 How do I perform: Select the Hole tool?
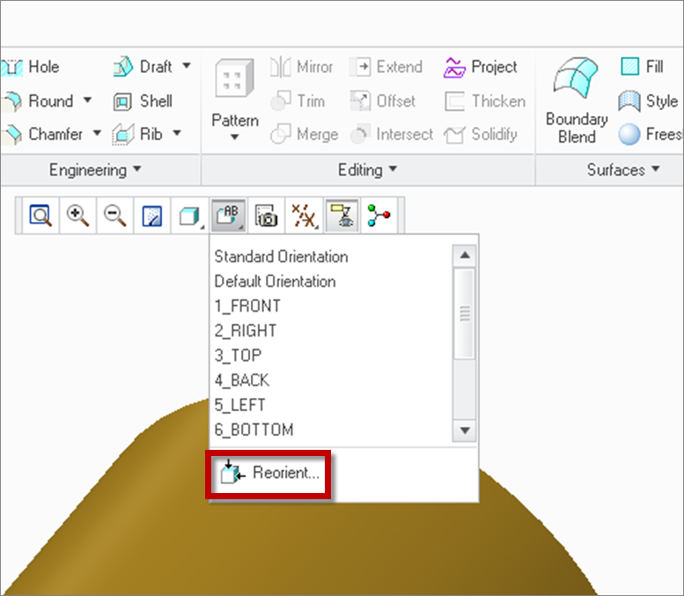click(31, 67)
